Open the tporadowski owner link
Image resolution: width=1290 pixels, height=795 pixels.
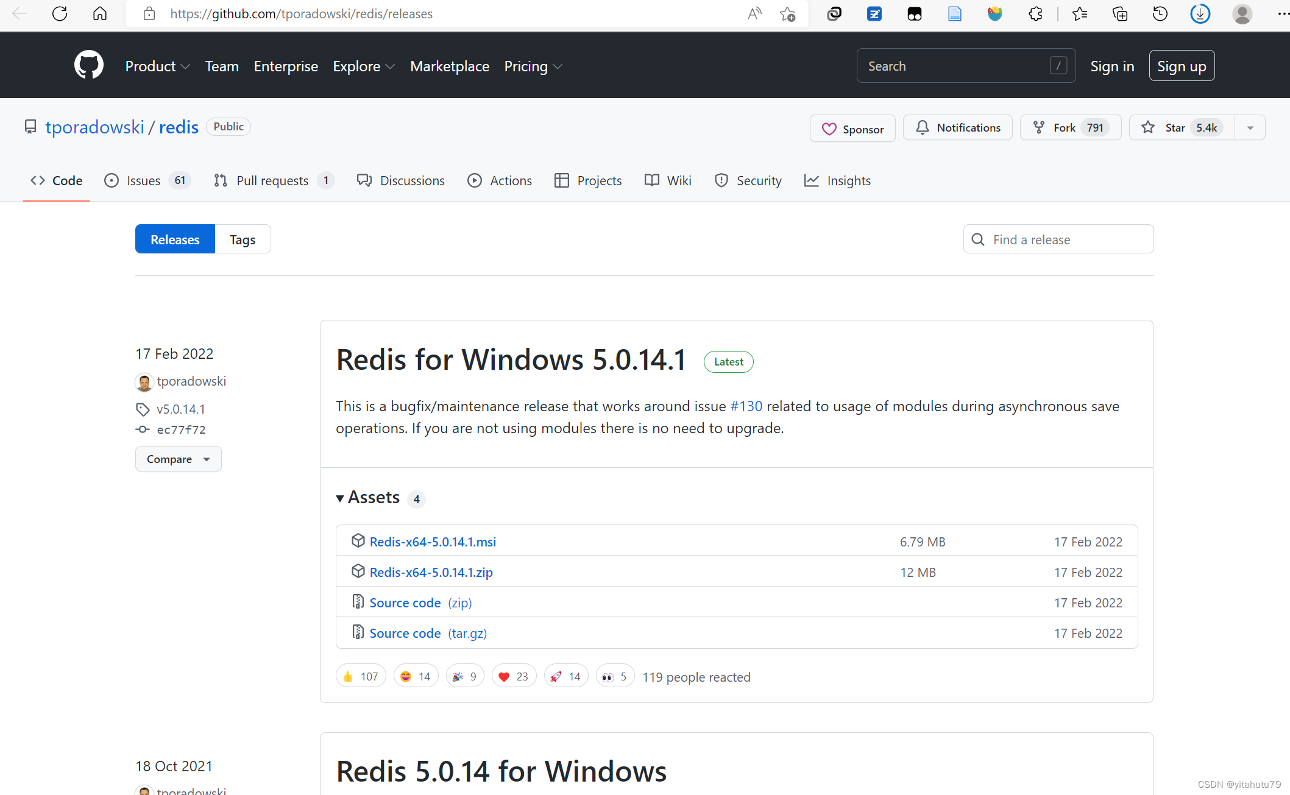(94, 127)
